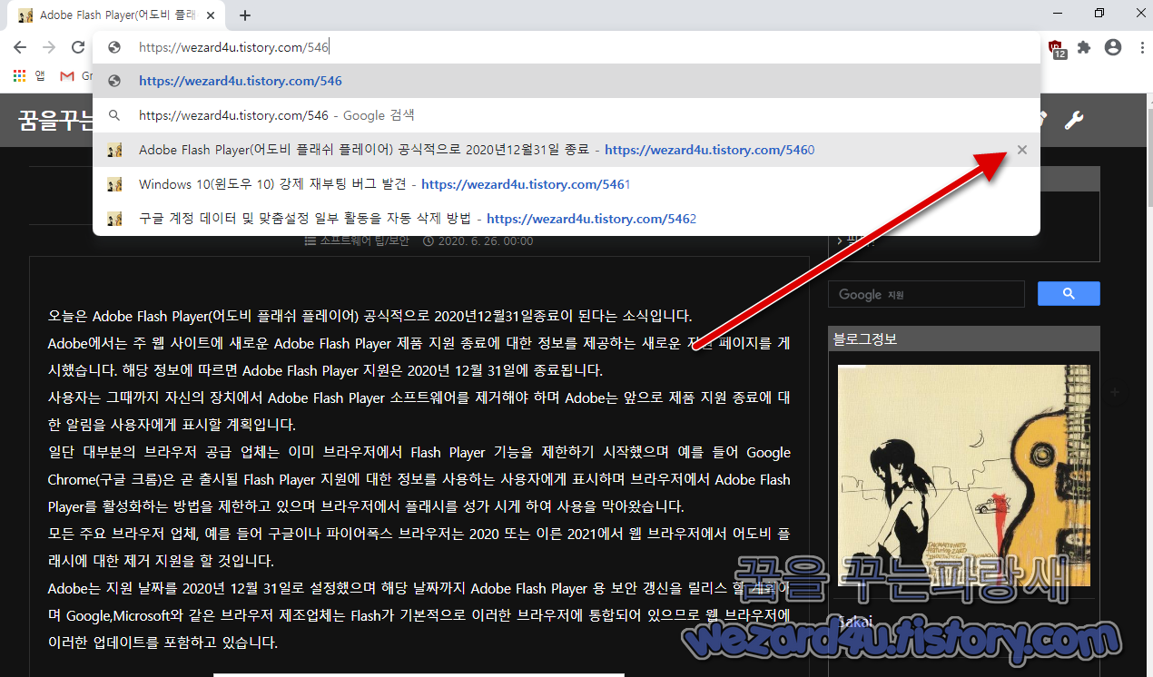
Task: Click the favicon of the Adobe Flash suggestion
Action: 114,150
